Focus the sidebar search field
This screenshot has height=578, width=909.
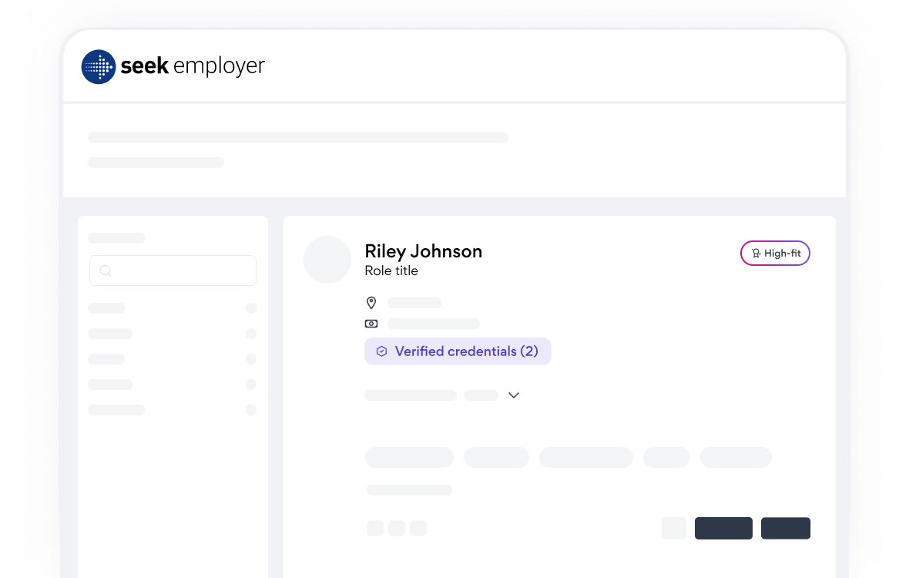coord(173,271)
